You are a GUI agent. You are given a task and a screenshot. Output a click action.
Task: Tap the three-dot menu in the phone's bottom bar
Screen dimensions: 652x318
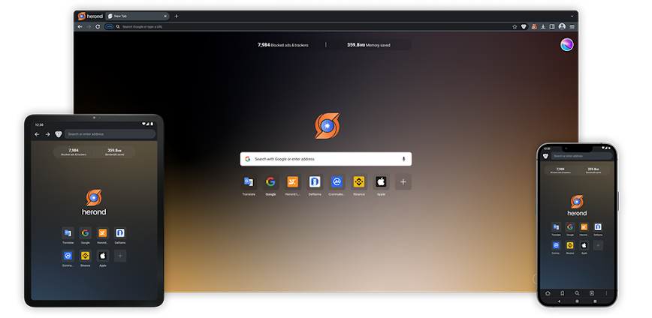[606, 292]
